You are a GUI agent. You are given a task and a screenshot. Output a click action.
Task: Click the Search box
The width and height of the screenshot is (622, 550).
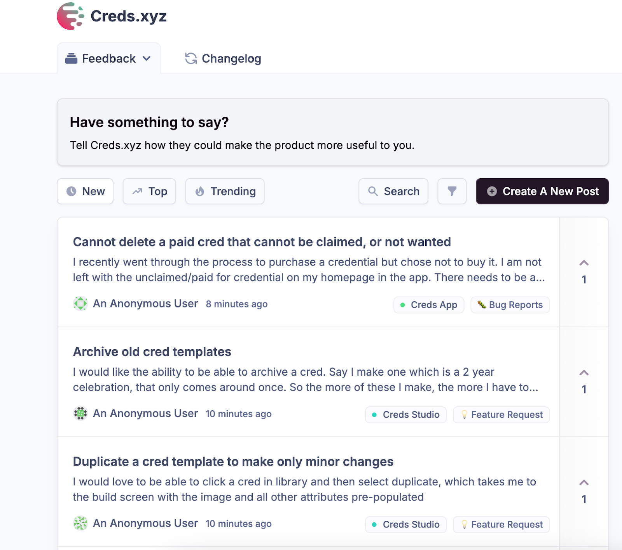pyautogui.click(x=393, y=191)
